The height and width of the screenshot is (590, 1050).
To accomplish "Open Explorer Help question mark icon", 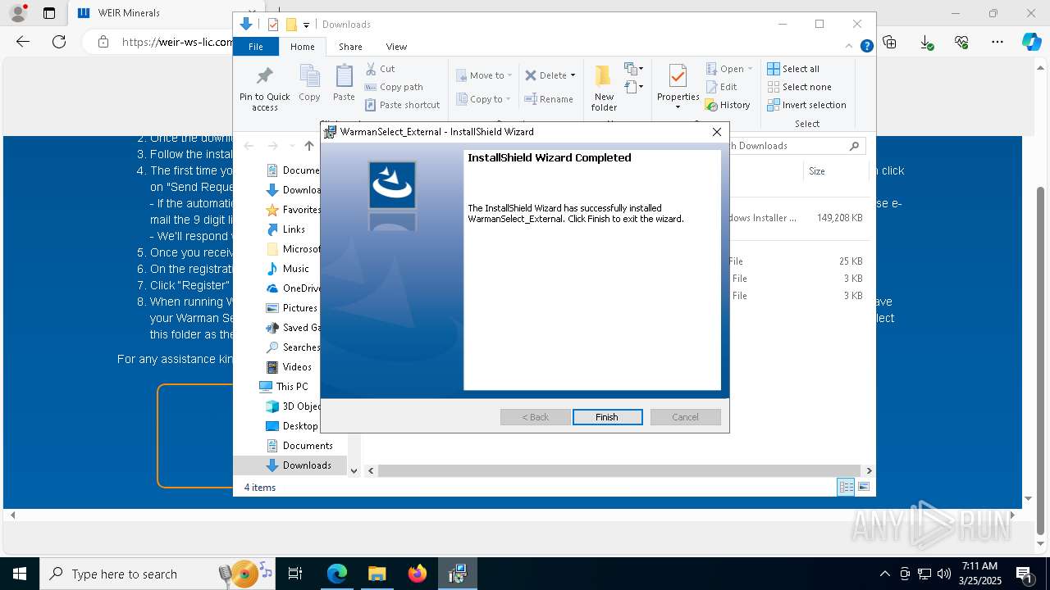I will click(x=866, y=47).
